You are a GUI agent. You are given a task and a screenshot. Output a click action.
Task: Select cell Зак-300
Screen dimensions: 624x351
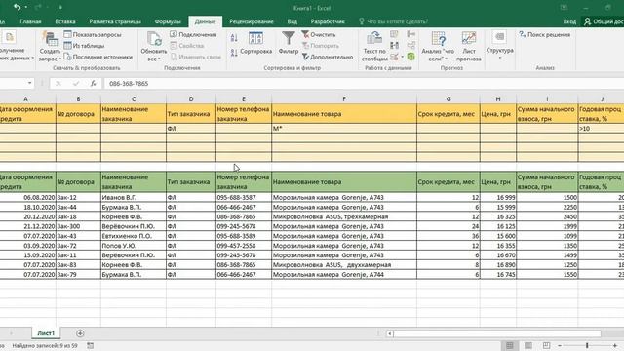78,226
